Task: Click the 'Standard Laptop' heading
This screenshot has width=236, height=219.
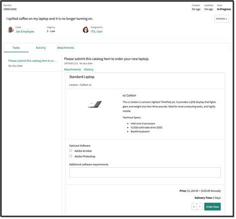Action: 82,77
